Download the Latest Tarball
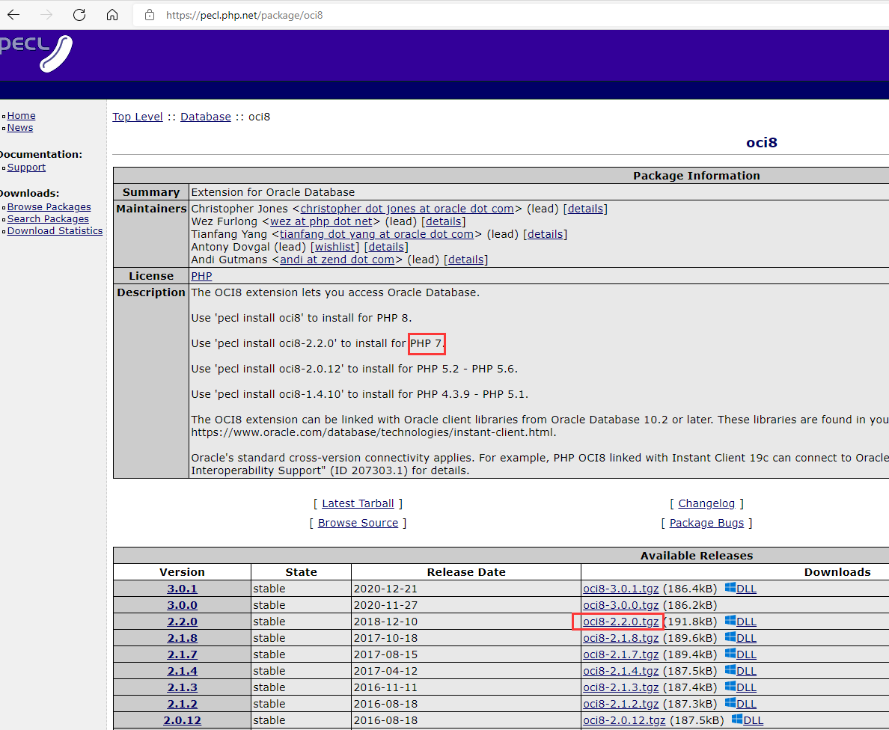Image resolution: width=889 pixels, height=730 pixels. pyautogui.click(x=358, y=503)
